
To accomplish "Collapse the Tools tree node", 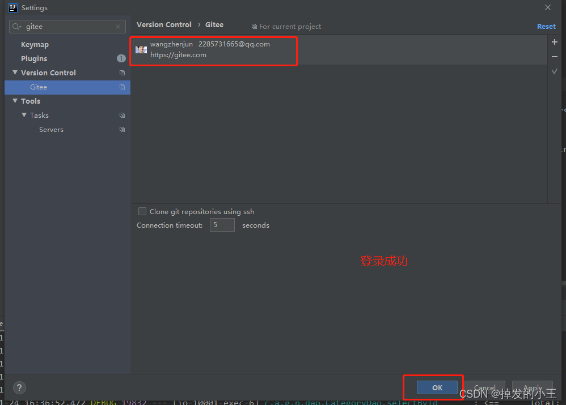I will (15, 101).
